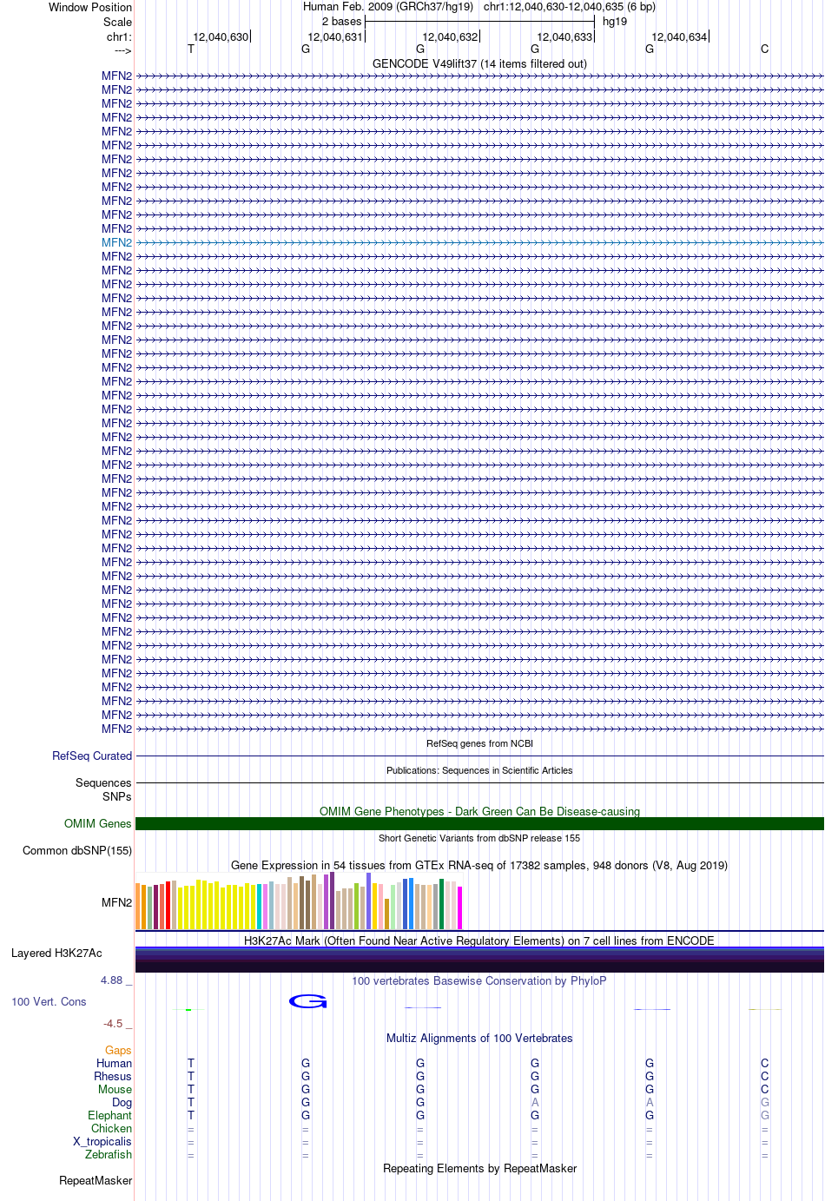The width and height of the screenshot is (825, 1201).
Task: Click the 'chr1:12,040,630-12,040,635 (6 bp)' range text
Action: [570, 6]
